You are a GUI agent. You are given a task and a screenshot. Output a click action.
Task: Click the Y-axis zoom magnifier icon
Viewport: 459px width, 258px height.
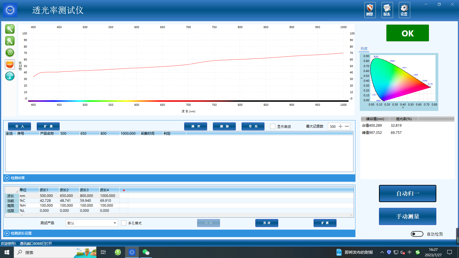(x=10, y=29)
